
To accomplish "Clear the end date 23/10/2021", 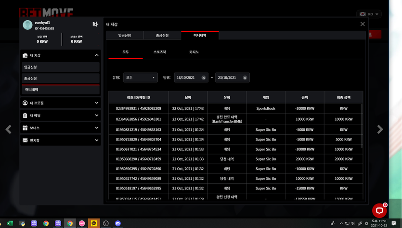I will pos(245,78).
